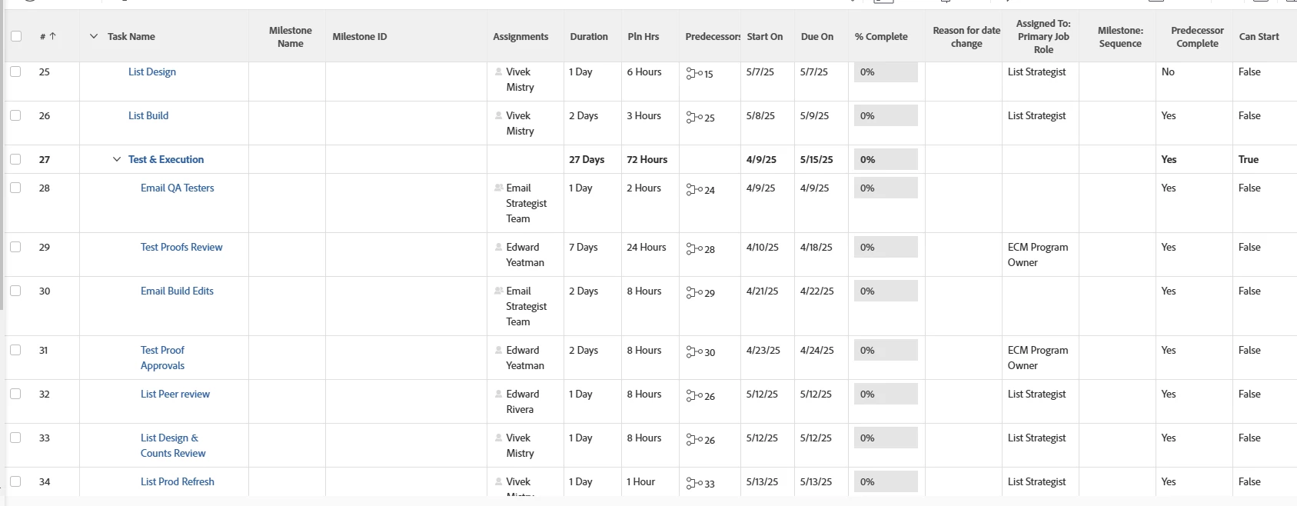Image resolution: width=1297 pixels, height=506 pixels.
Task: Click team icon in Email Build Edits row
Action: click(498, 291)
